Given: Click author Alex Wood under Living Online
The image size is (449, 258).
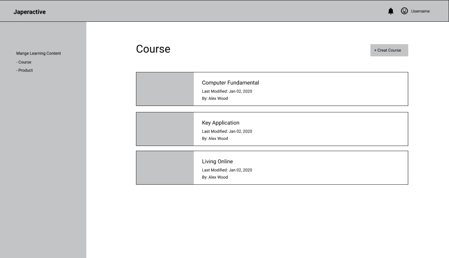Looking at the screenshot, I should 215,177.
